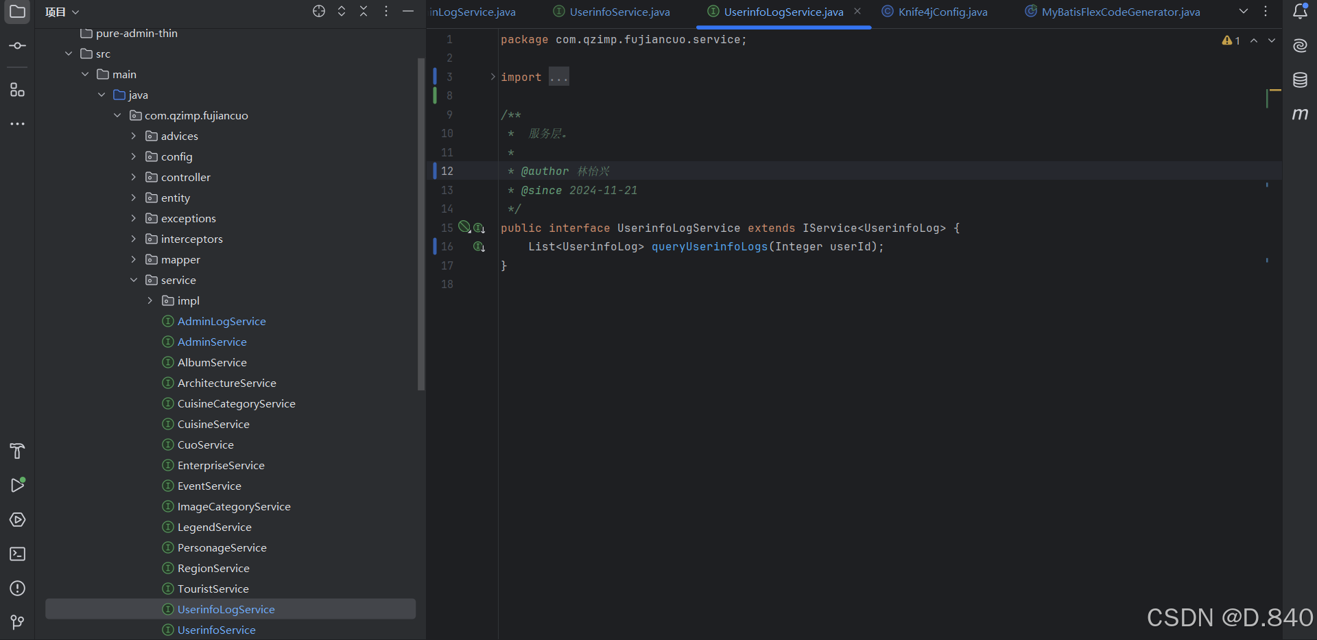
Task: Click the Build hammer icon
Action: [x=17, y=451]
